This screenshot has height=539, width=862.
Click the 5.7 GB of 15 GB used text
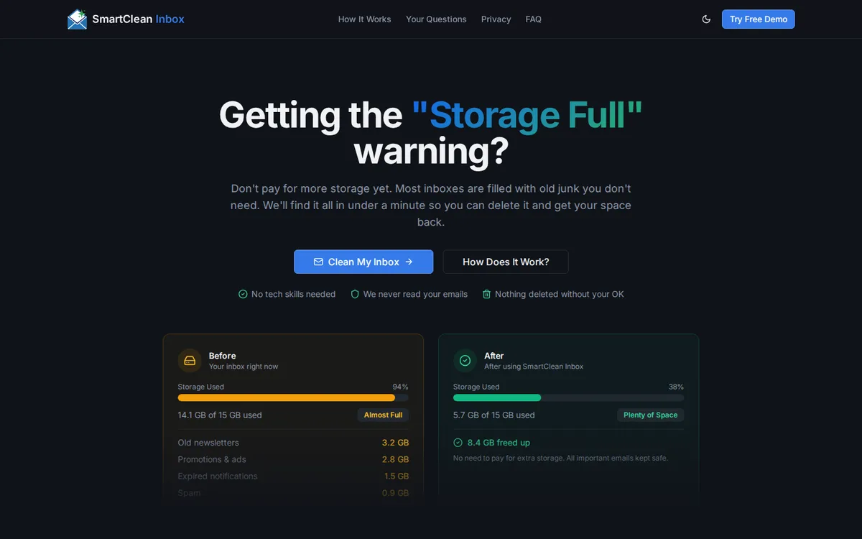coord(494,415)
